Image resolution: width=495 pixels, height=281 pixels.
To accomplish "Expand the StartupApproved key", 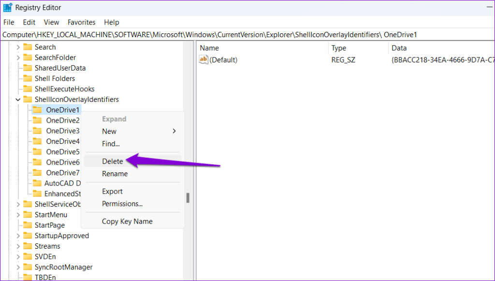I will [x=18, y=236].
